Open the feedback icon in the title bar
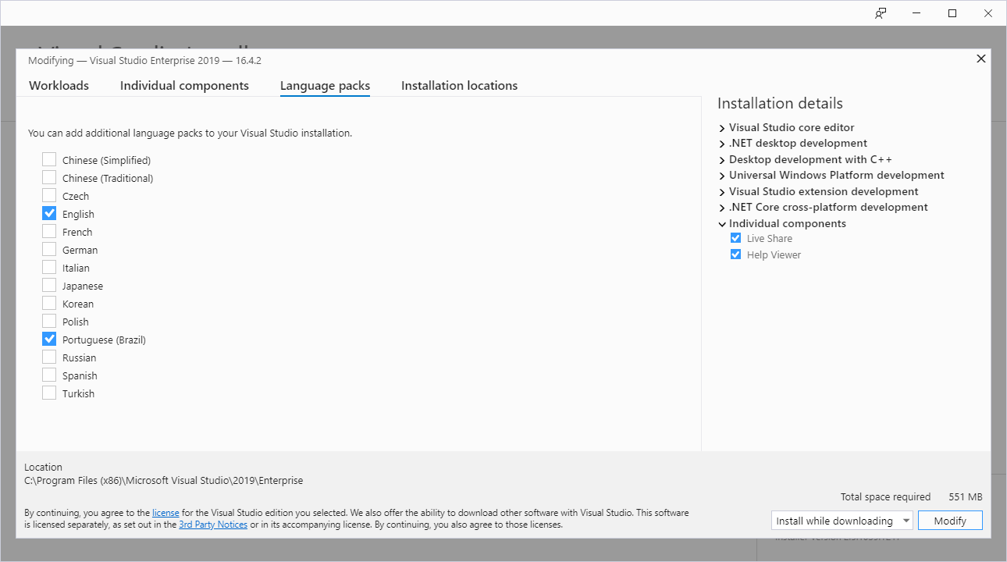1007x562 pixels. (881, 13)
